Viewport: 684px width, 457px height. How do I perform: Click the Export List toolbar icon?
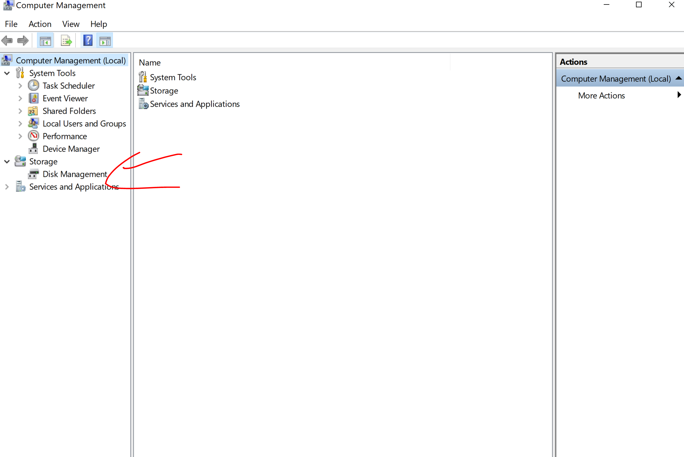(x=66, y=41)
